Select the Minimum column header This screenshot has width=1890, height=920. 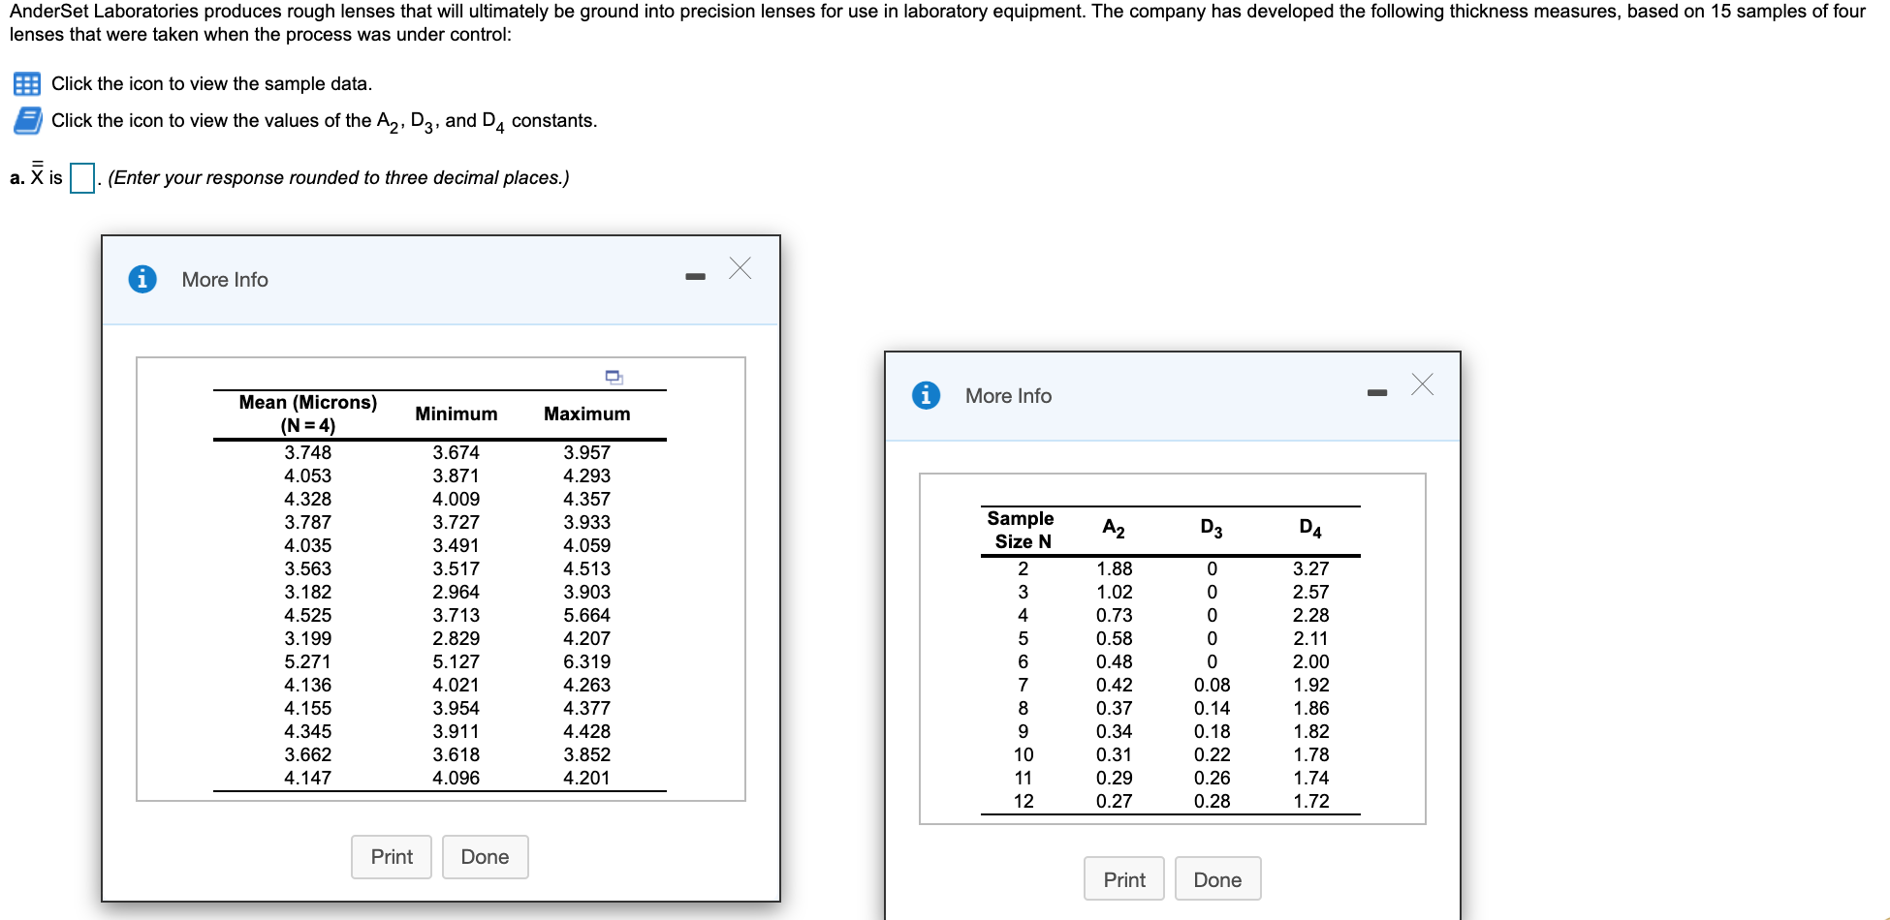tap(457, 414)
